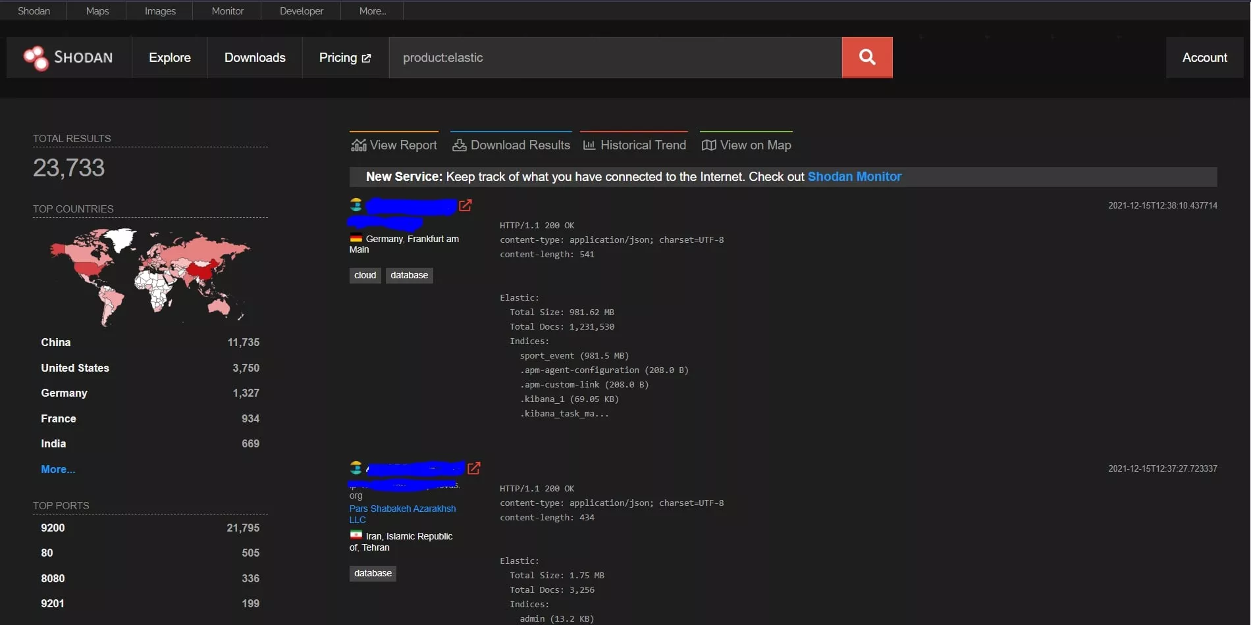Open the Images top-bar tab
Viewport: 1251px width, 625px height.
click(160, 11)
